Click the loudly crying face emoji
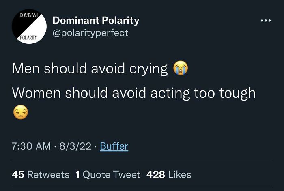The height and width of the screenshot is (191, 284). pyautogui.click(x=181, y=68)
